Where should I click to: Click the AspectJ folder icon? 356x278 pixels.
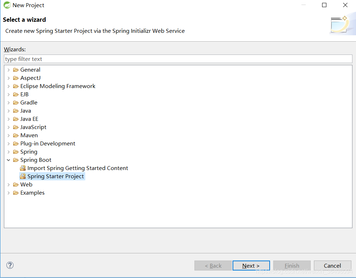coord(16,78)
